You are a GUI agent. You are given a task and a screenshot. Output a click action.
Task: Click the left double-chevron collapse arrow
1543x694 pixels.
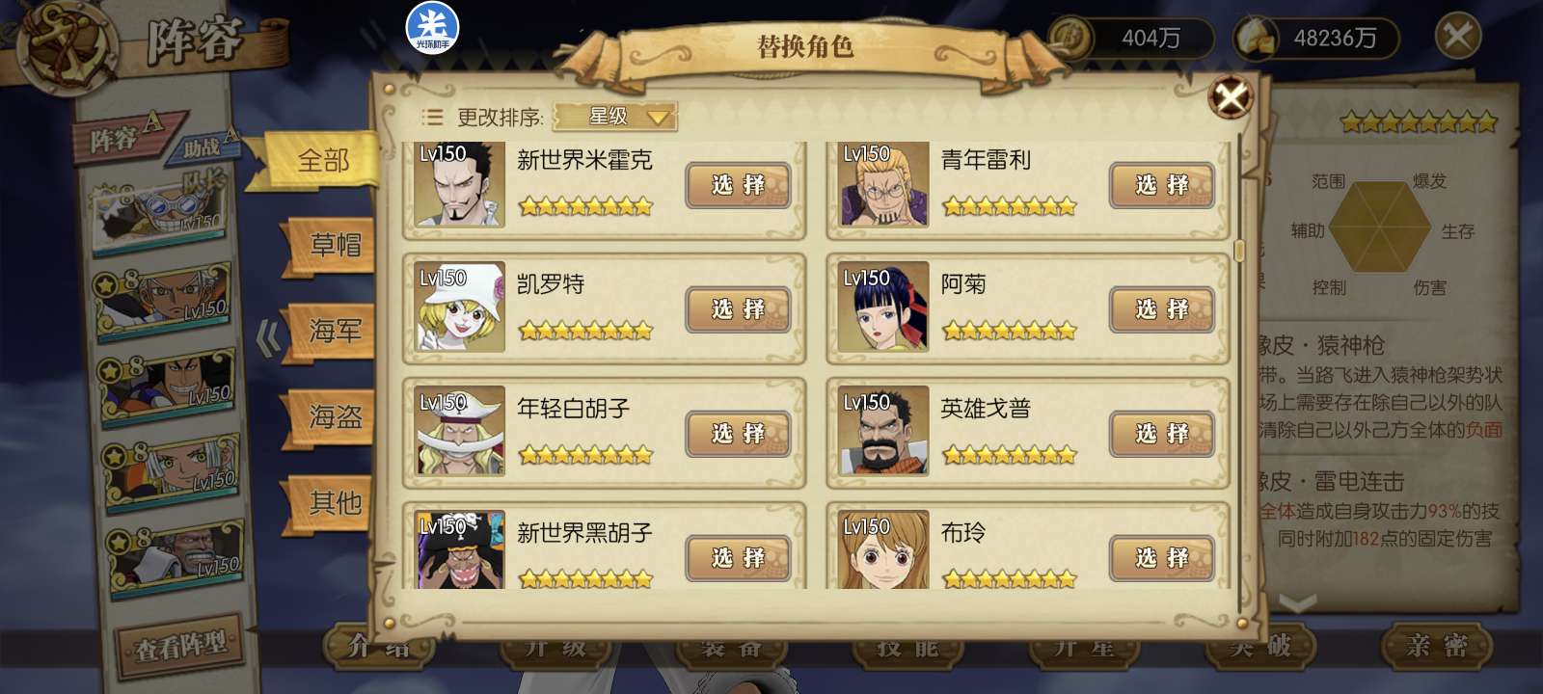point(268,338)
